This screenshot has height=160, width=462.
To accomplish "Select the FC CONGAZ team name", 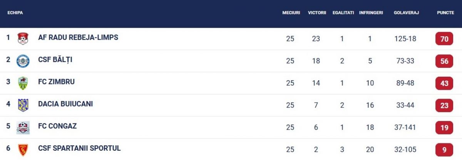I will pyautogui.click(x=57, y=126).
